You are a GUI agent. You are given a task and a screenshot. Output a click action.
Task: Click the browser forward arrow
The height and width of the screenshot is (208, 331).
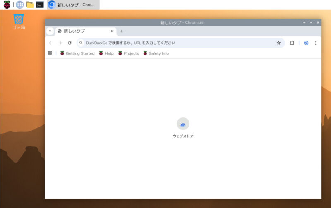coord(60,43)
